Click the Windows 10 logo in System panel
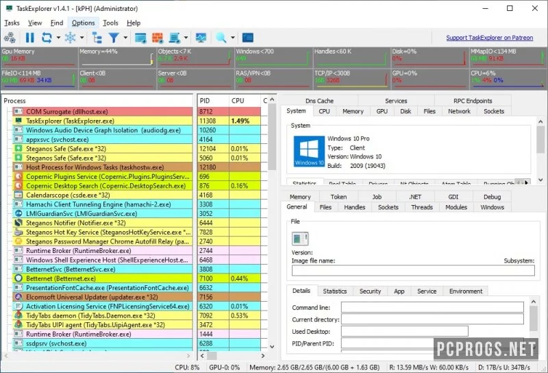Screen dimensions: 548x373 pos(309,151)
